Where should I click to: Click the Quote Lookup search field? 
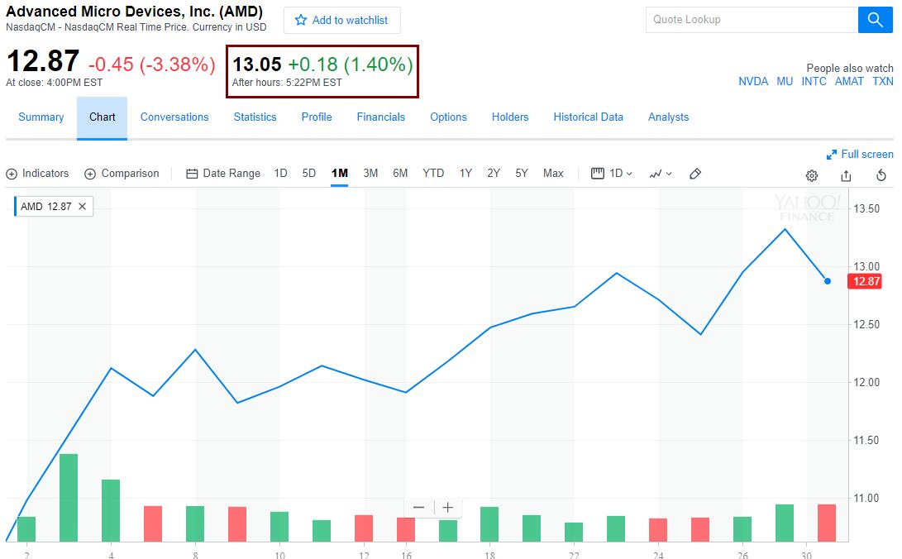[x=752, y=20]
